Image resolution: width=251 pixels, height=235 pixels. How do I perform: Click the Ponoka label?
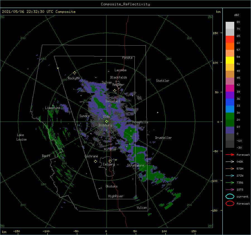127,58
